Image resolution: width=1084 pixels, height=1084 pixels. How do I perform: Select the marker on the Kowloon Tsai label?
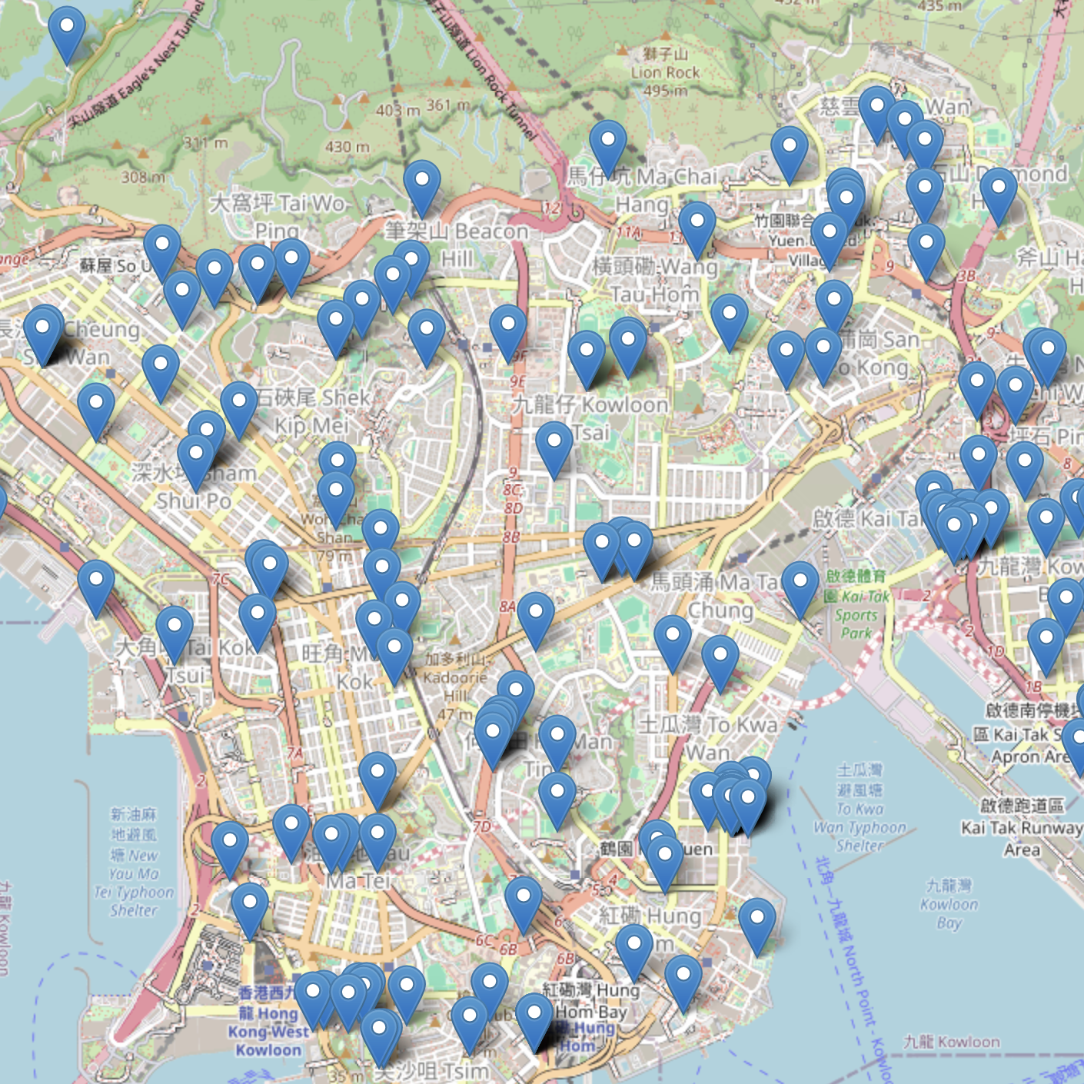554,451
